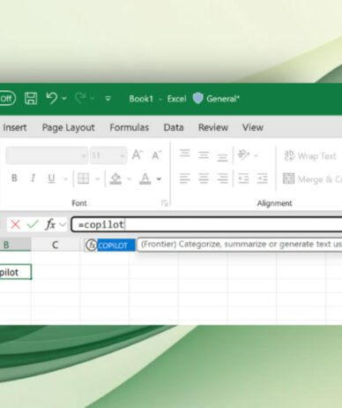
Task: Open the Redo history dropdown arrow
Action: pyautogui.click(x=92, y=98)
